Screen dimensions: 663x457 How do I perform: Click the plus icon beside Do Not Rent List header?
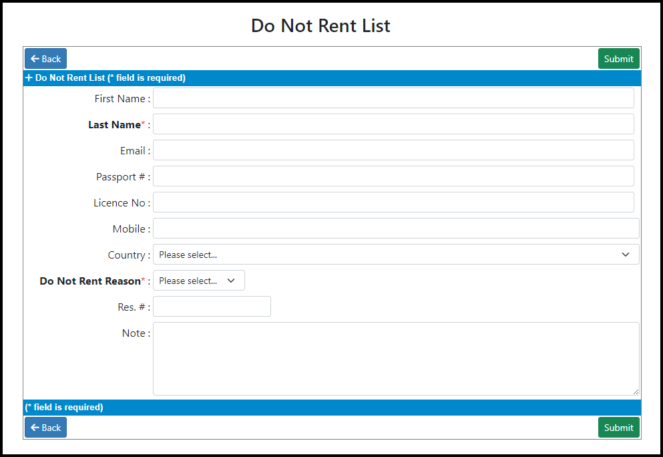[29, 78]
